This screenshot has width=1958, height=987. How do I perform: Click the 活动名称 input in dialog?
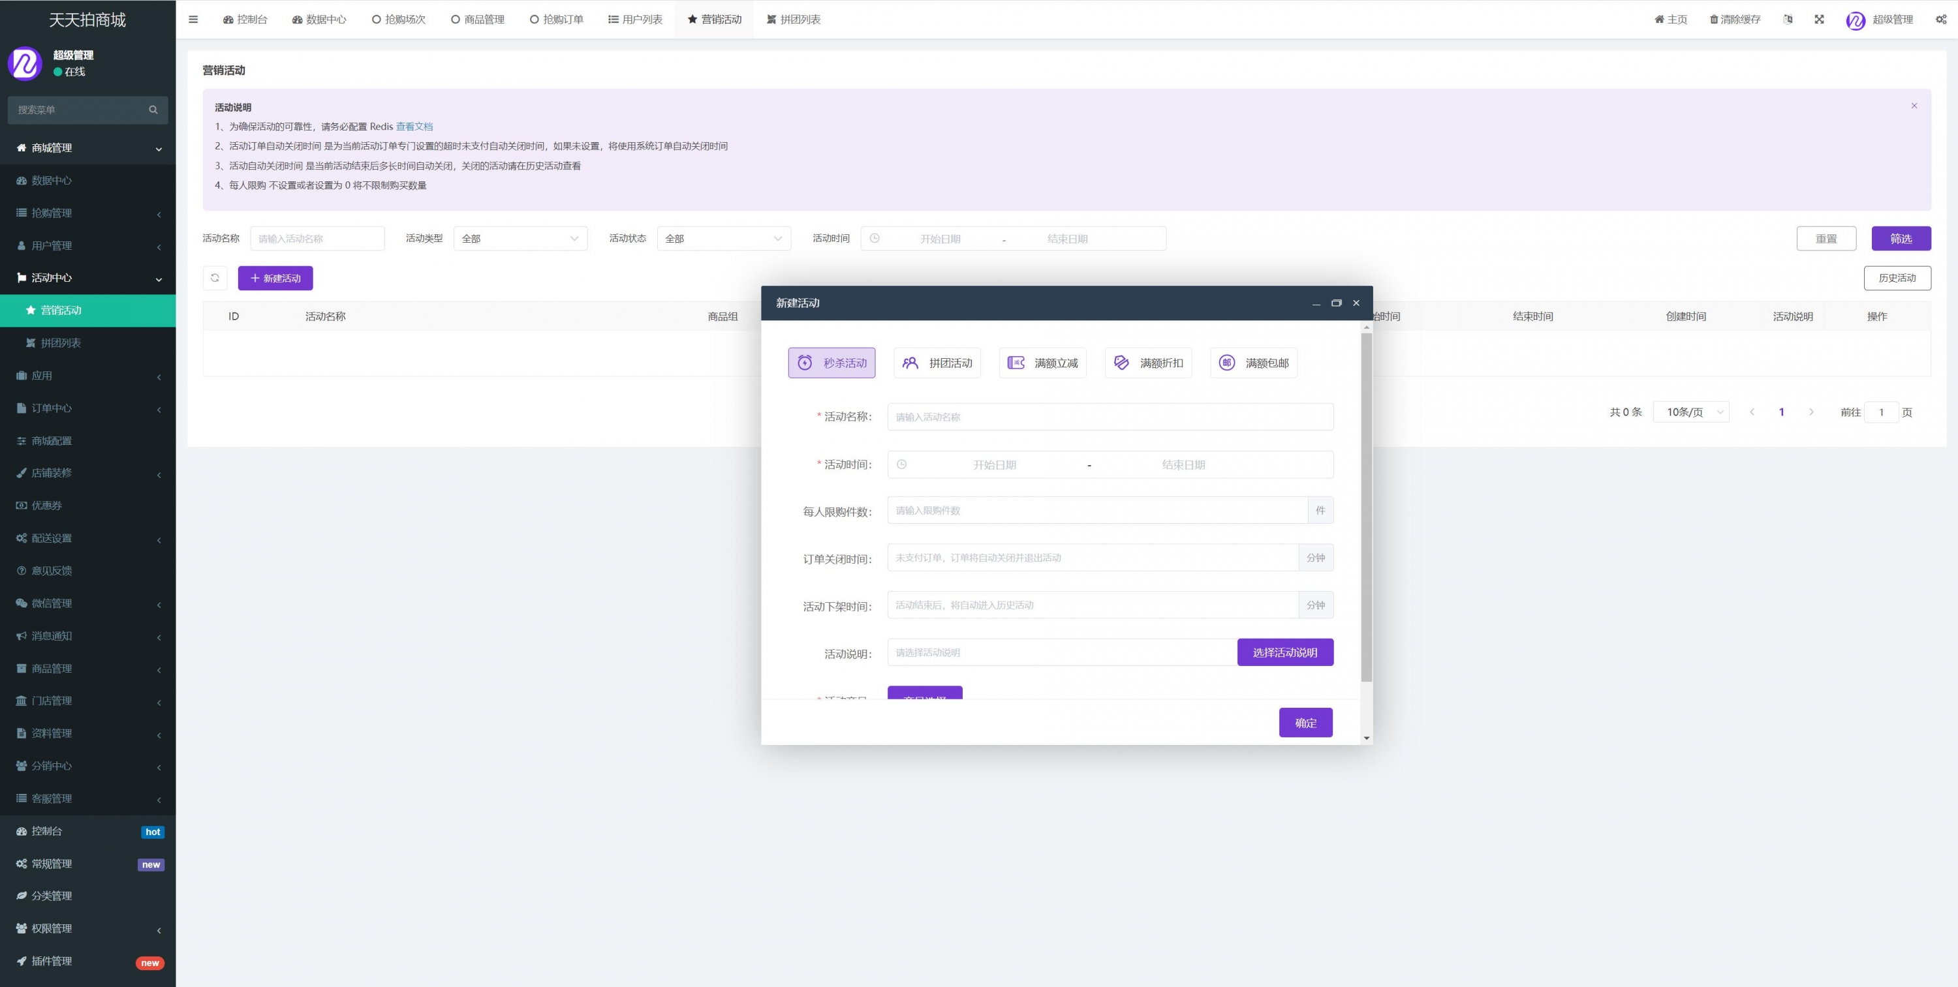pyautogui.click(x=1110, y=417)
